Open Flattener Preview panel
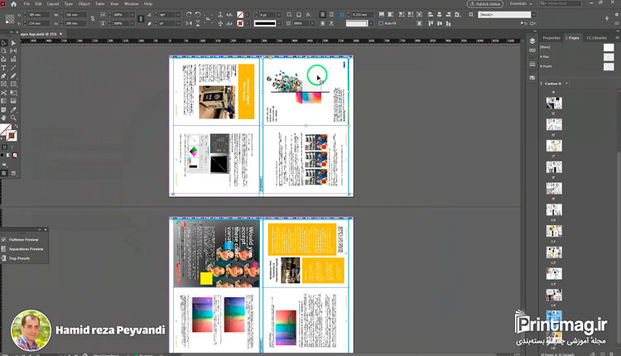Screen dimensions: 621x356 point(22,239)
